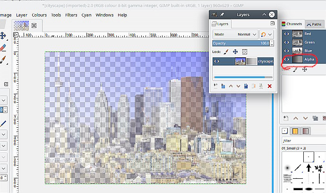326x193 pixels.
Task: Create a new layer group
Action: point(223,86)
